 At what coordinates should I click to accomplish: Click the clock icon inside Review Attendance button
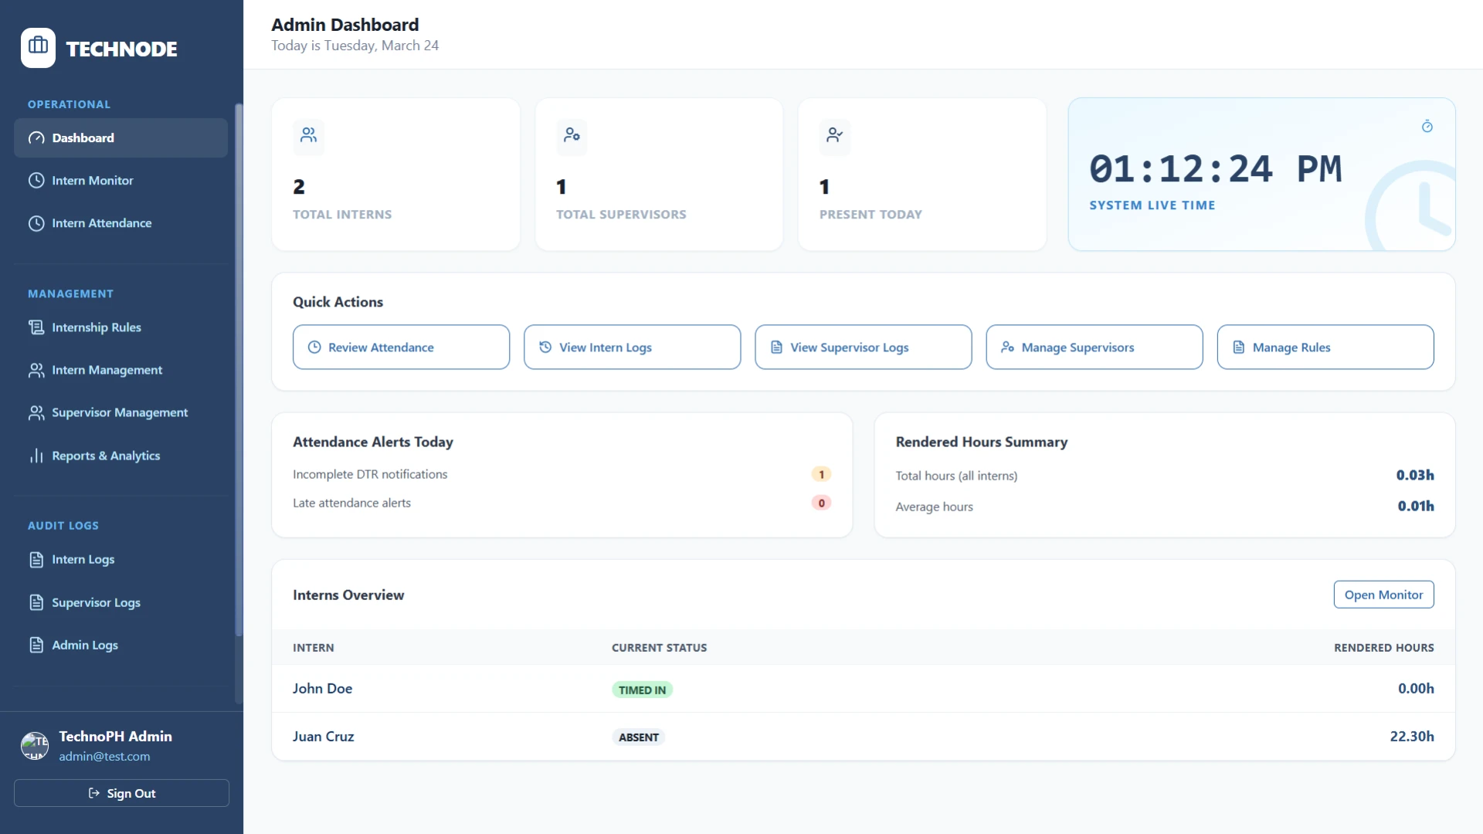(x=314, y=347)
